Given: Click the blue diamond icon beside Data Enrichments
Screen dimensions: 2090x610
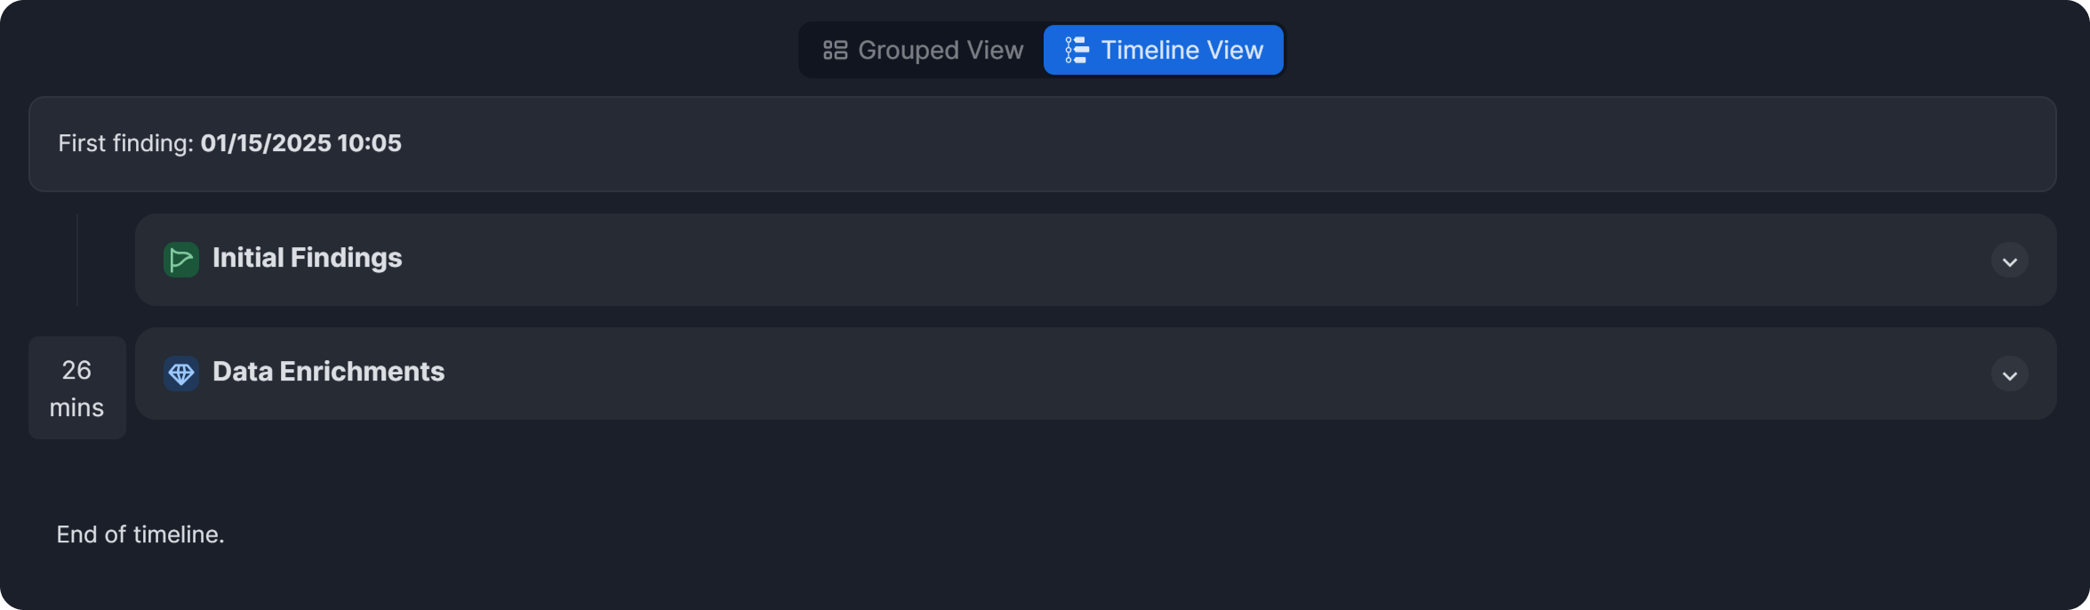Looking at the screenshot, I should click(180, 373).
